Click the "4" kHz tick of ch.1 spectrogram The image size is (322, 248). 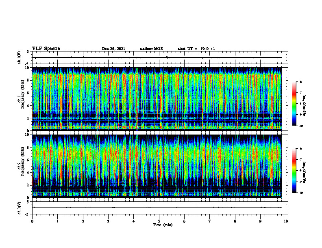28,106
